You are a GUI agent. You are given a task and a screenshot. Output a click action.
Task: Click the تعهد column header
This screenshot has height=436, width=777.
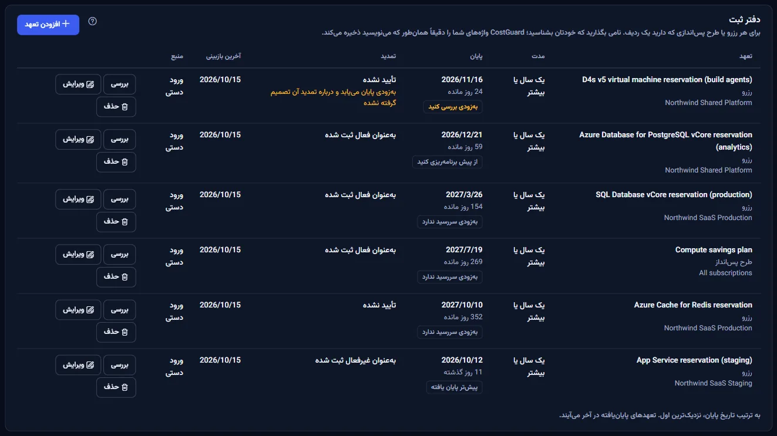click(746, 56)
